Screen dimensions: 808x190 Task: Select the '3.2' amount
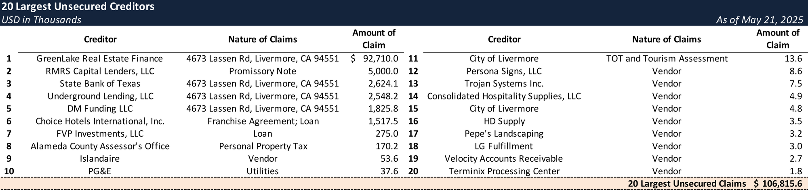(x=796, y=134)
